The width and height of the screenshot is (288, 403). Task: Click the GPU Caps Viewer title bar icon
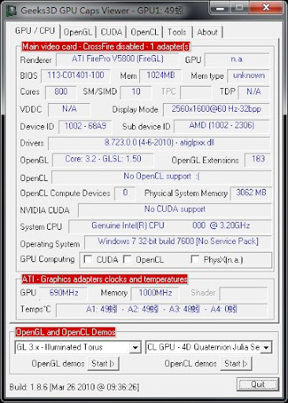tap(11, 10)
